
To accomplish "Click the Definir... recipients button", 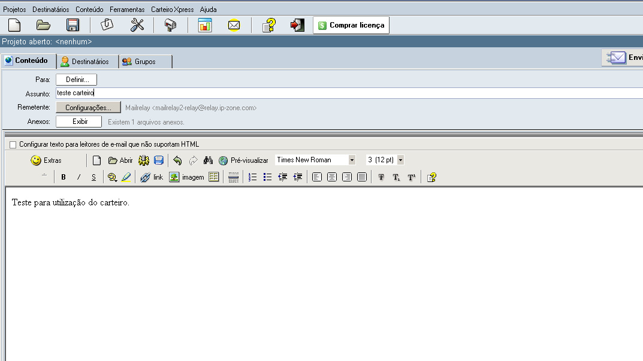I will pyautogui.click(x=76, y=80).
